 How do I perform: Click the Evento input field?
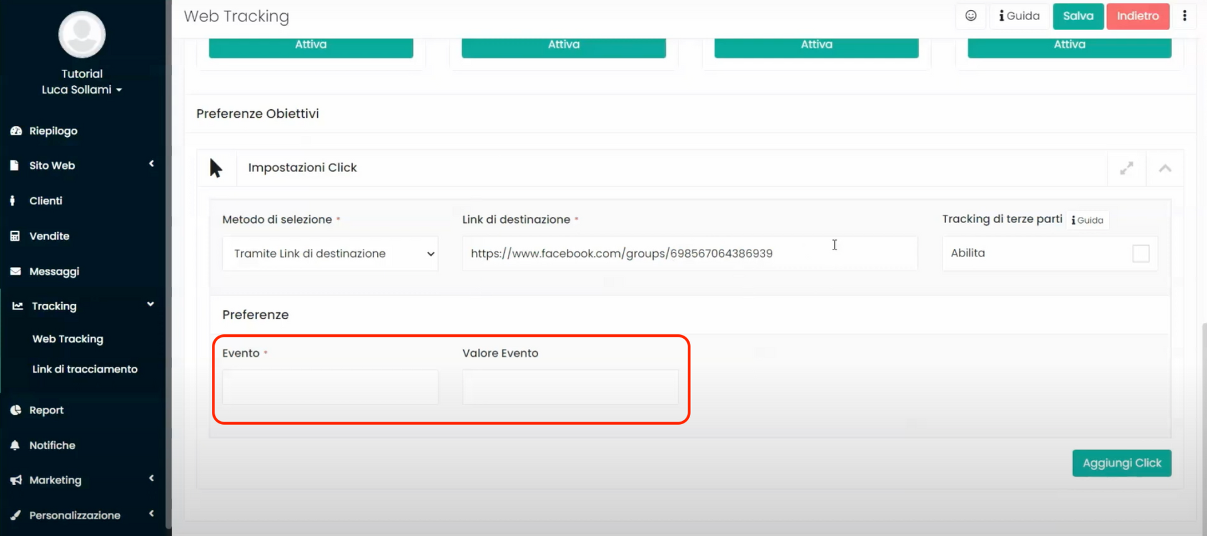(x=330, y=386)
